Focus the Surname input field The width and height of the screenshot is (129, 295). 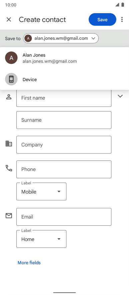64,120
